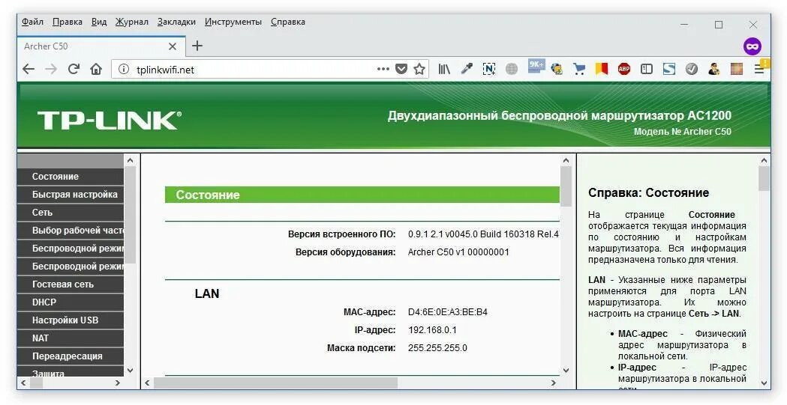Open the shopping cart extension
The image size is (787, 405).
579,69
